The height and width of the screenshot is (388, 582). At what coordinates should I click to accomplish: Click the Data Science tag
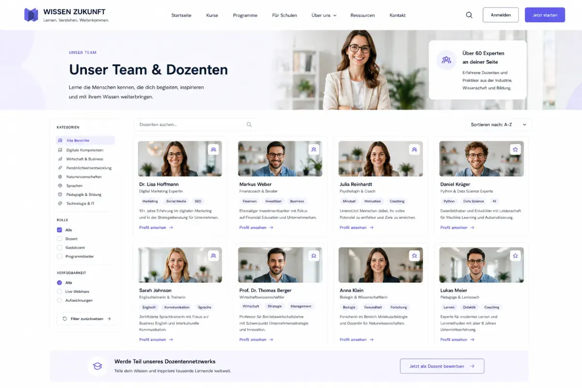point(473,201)
